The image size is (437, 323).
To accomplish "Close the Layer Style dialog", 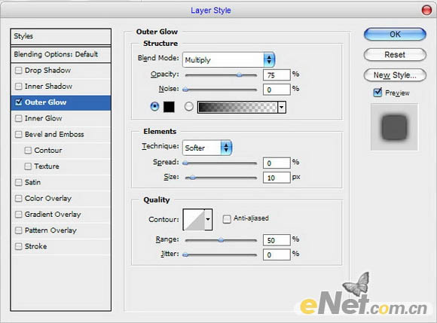I will (426, 11).
